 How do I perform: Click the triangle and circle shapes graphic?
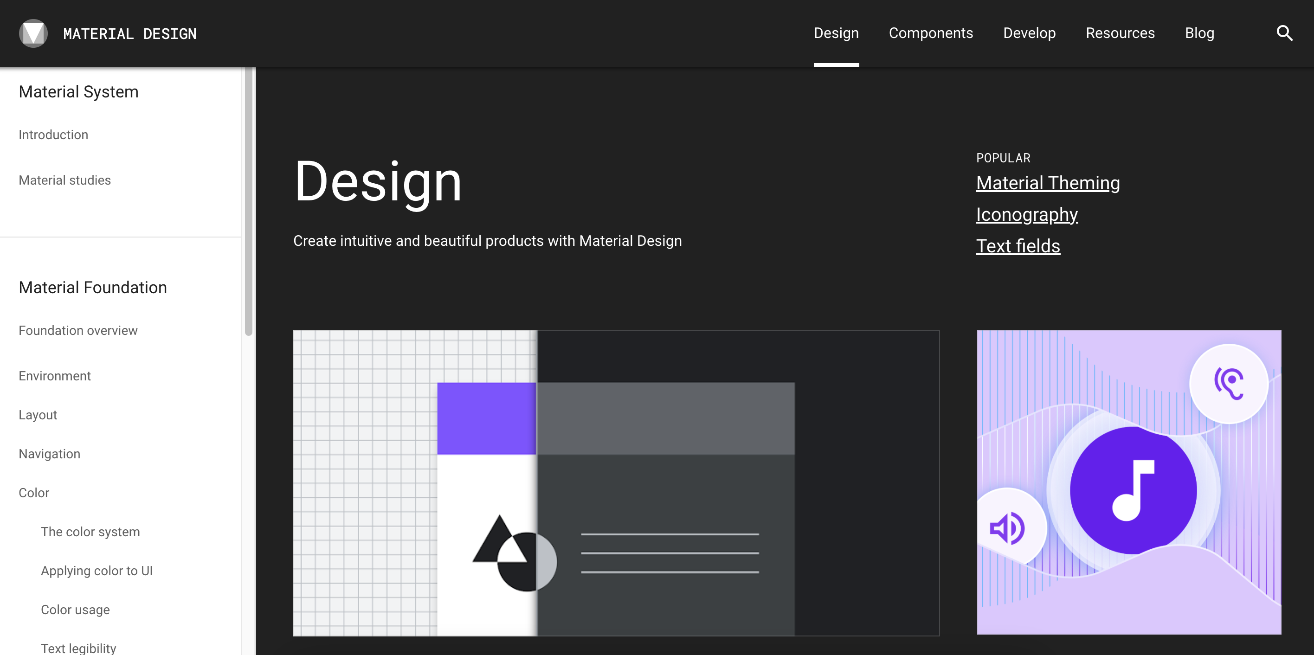tap(514, 554)
